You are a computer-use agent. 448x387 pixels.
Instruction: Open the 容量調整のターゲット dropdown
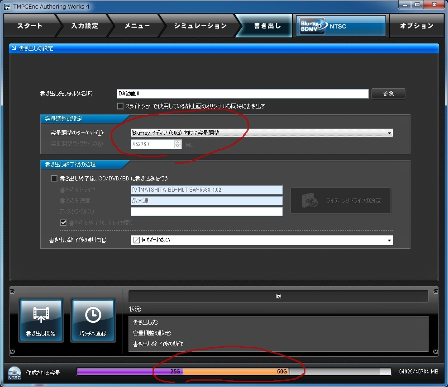(x=262, y=133)
